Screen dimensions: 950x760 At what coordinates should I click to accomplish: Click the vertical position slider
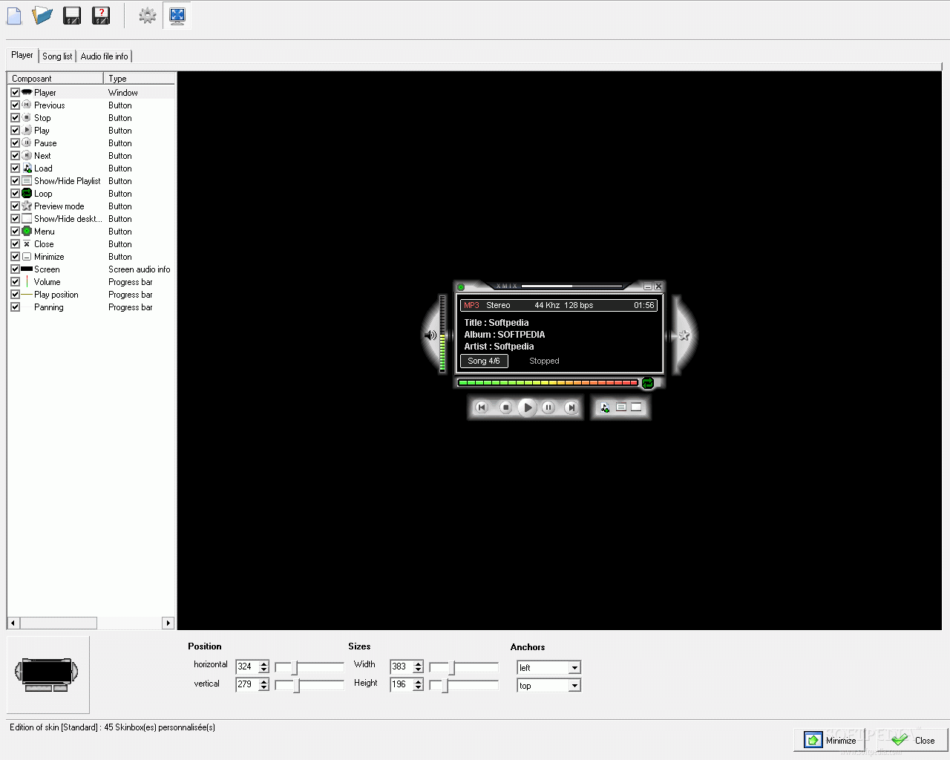309,685
